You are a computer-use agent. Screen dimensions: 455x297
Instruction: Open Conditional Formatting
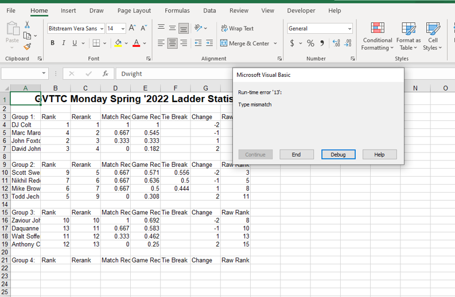pos(377,36)
